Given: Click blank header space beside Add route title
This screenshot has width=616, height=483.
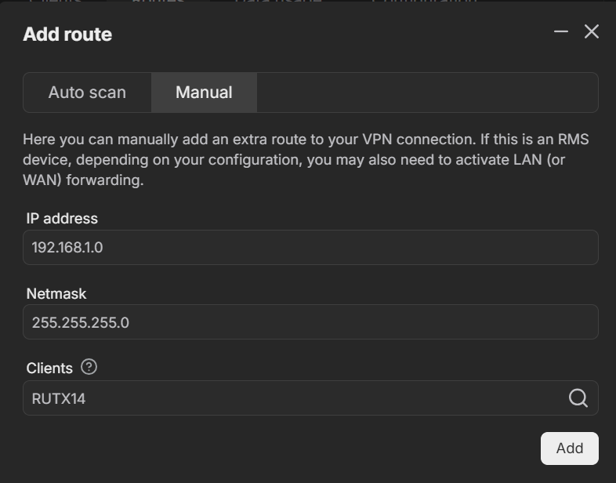Looking at the screenshot, I should pyautogui.click(x=329, y=34).
